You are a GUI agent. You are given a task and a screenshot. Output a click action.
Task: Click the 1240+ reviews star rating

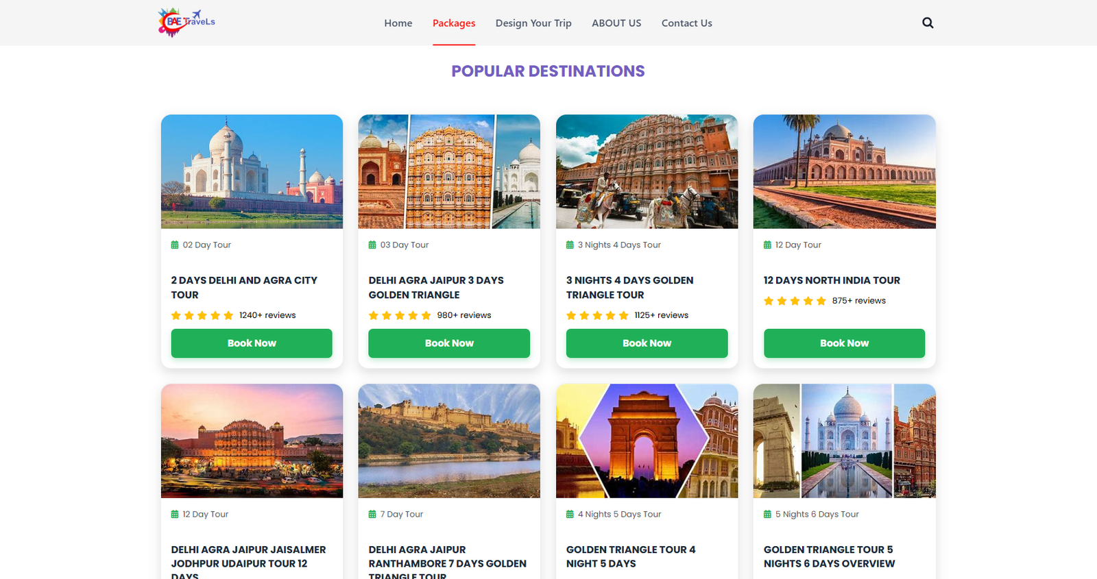[x=202, y=315]
